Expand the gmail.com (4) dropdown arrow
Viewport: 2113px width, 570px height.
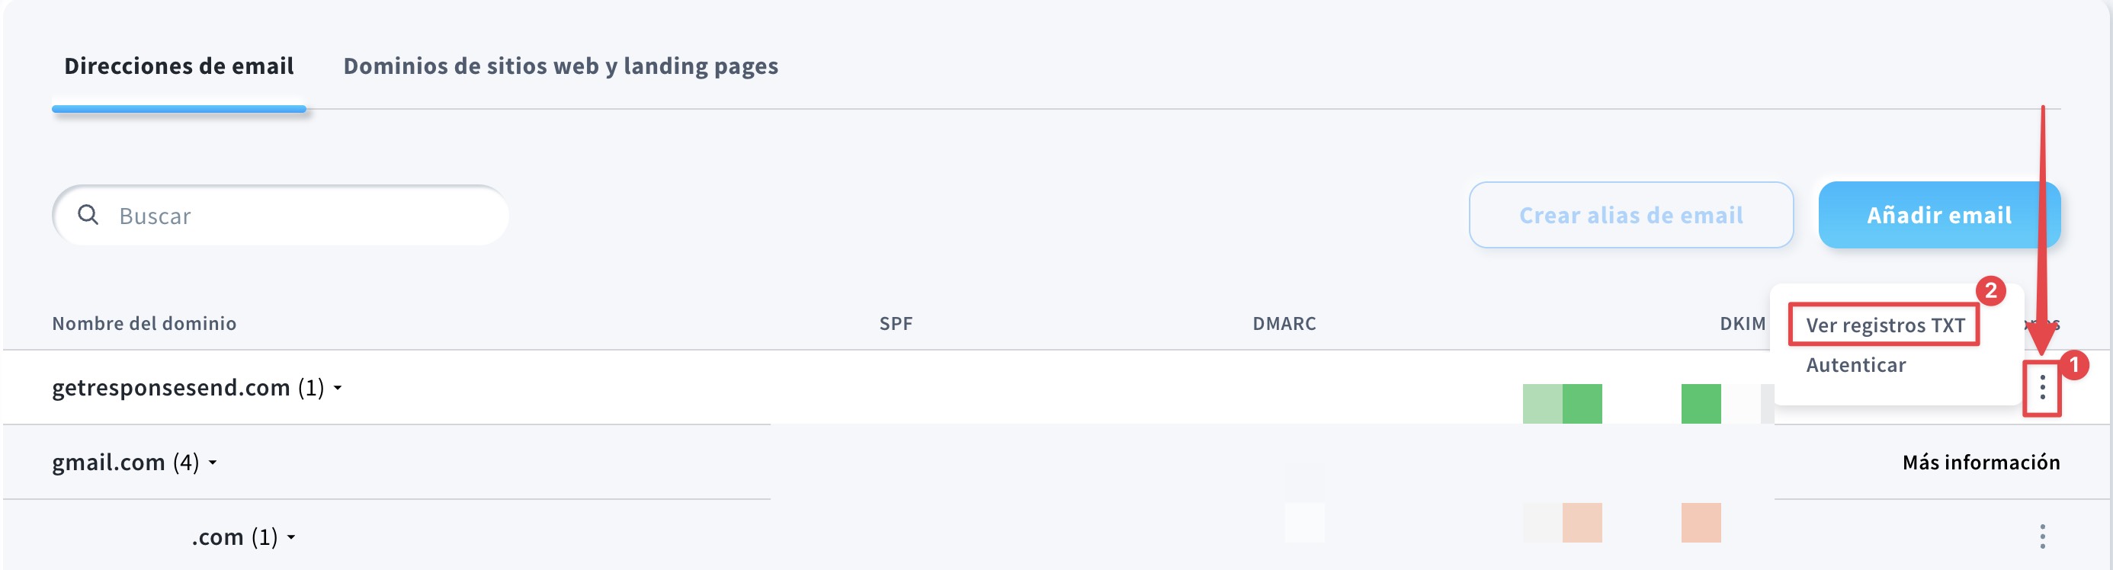tap(213, 463)
